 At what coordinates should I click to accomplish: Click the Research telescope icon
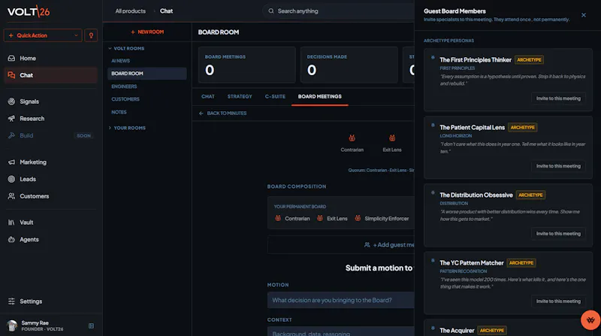tap(11, 119)
